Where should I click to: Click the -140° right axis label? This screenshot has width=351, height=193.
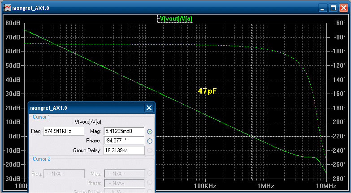click(x=338, y=80)
